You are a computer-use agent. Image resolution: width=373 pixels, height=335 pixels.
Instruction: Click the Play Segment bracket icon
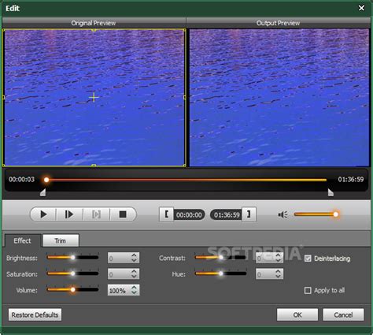[96, 214]
